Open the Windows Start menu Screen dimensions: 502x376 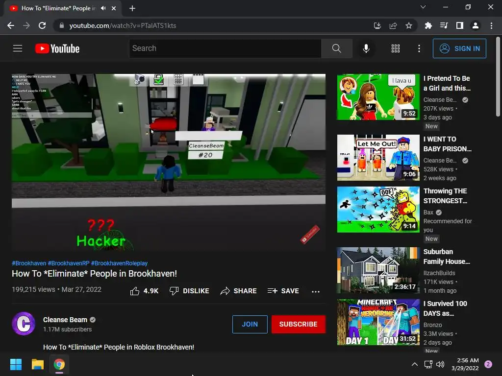(x=16, y=364)
